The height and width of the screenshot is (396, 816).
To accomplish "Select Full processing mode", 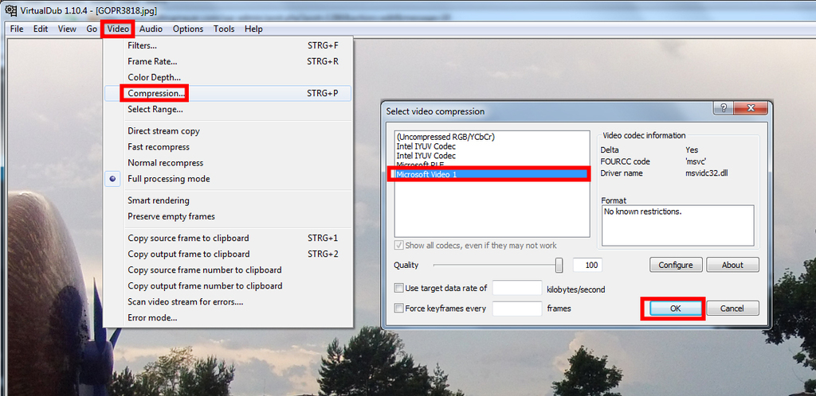I will pyautogui.click(x=228, y=179).
